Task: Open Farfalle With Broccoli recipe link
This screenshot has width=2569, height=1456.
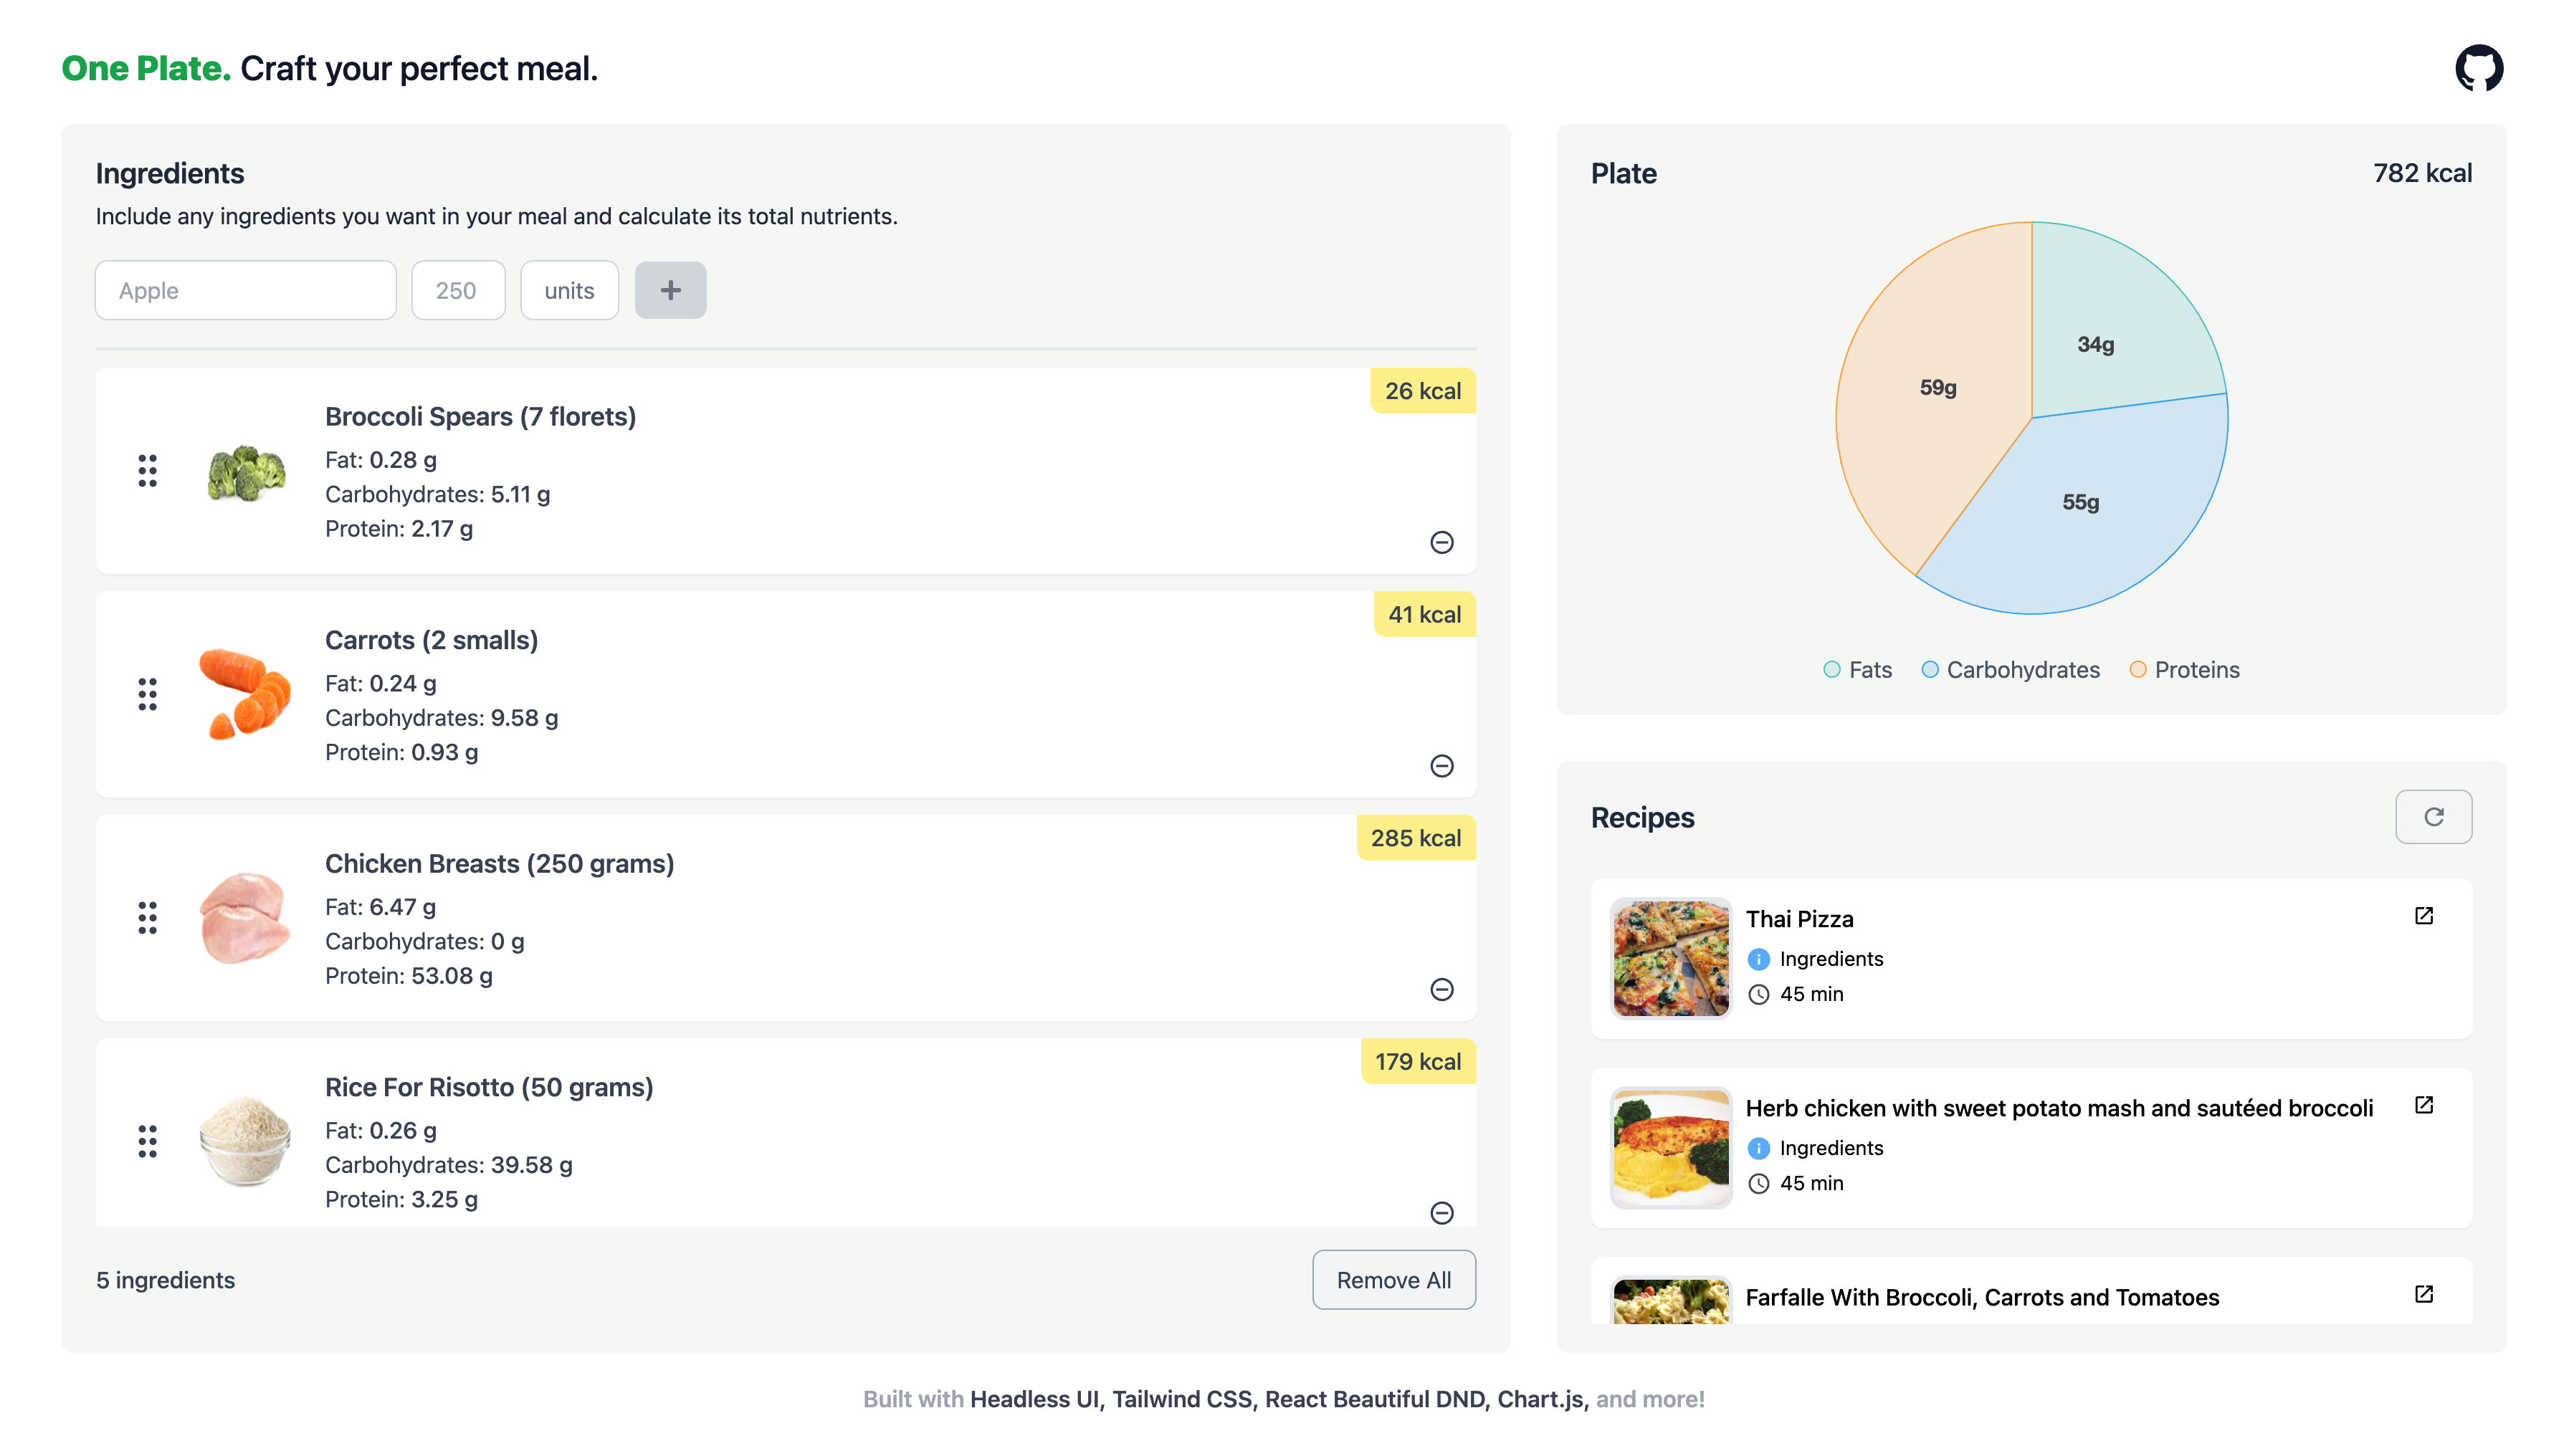Action: [2424, 1295]
